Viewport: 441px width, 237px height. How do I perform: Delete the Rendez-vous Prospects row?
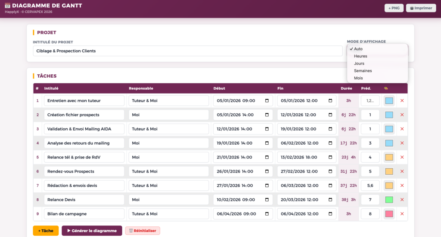(x=402, y=171)
